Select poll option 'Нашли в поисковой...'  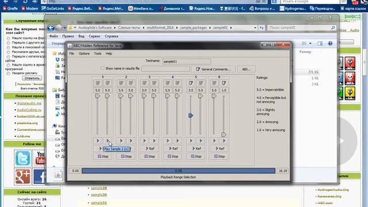coord(9,48)
